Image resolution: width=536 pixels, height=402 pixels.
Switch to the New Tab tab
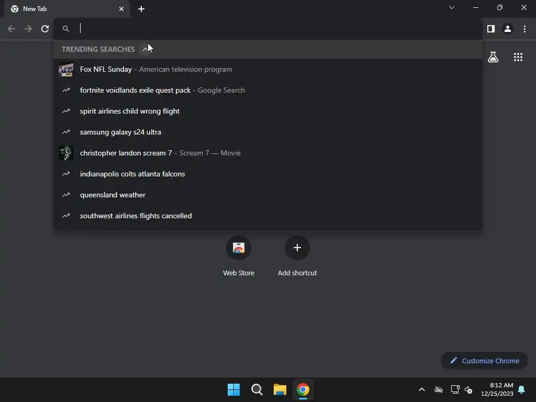pyautogui.click(x=67, y=9)
